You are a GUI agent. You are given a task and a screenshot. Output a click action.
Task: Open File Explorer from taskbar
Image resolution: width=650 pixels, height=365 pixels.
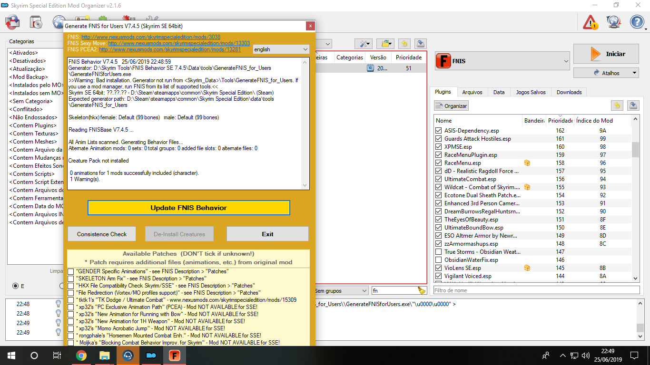point(104,355)
